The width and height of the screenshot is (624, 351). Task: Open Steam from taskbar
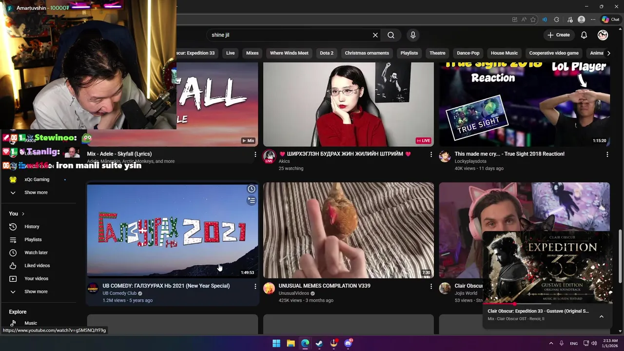point(319,343)
